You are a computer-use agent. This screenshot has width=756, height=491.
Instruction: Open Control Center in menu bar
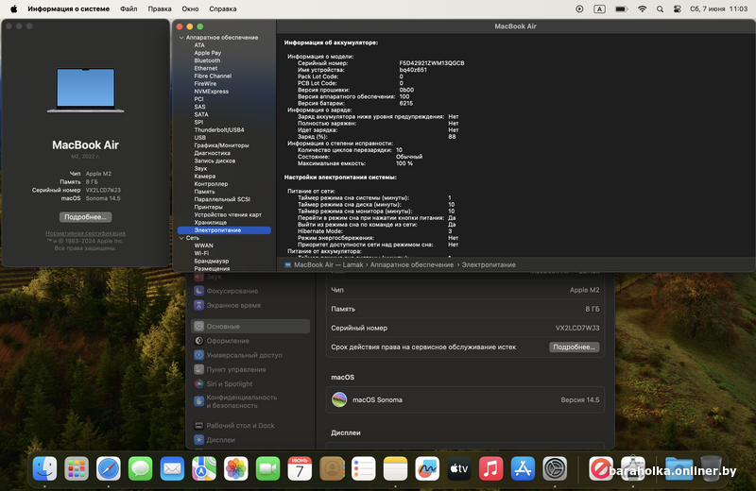678,8
